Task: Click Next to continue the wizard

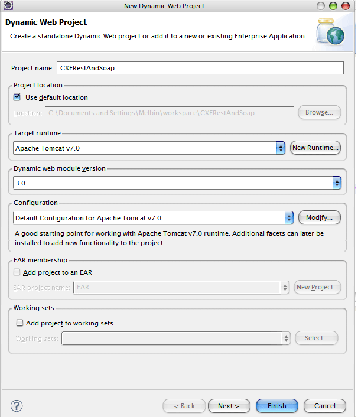Action: pyautogui.click(x=229, y=406)
